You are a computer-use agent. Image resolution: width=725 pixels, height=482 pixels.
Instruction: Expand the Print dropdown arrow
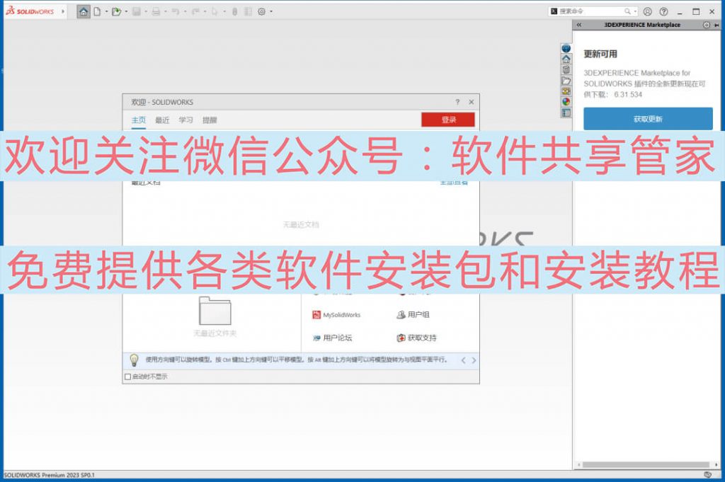click(166, 11)
